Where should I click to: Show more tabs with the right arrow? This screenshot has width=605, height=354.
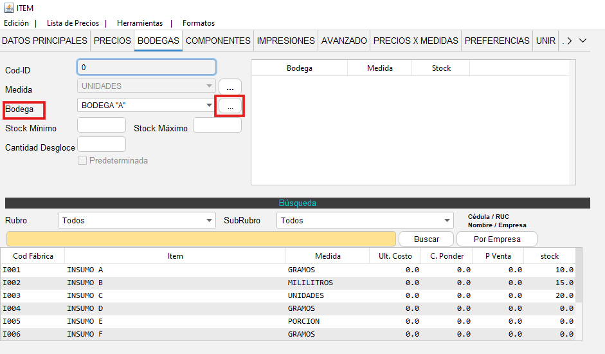click(x=569, y=41)
